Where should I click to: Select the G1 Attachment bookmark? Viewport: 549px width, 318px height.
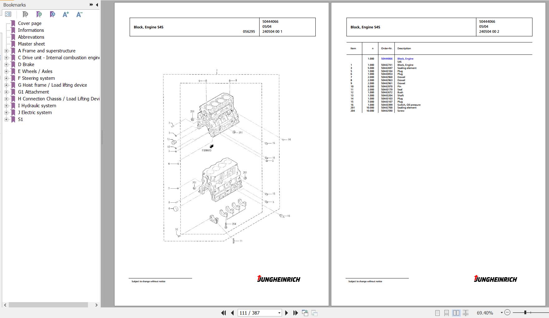tap(33, 92)
